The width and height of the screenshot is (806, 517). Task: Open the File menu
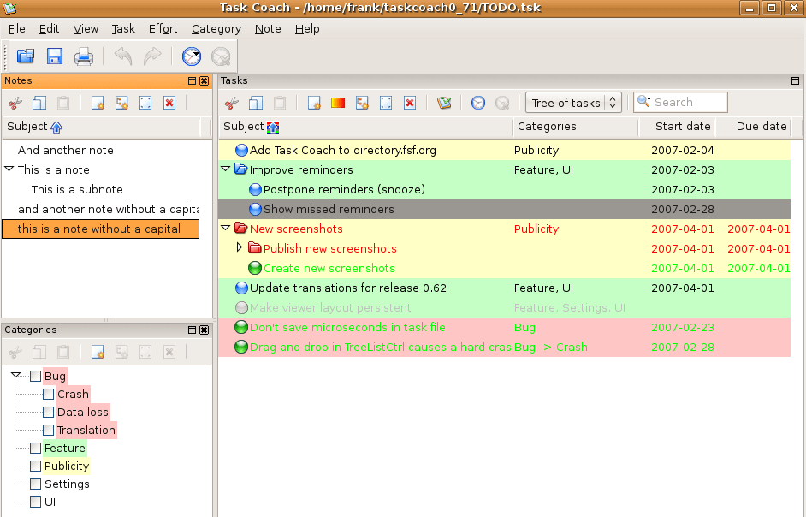pos(17,29)
